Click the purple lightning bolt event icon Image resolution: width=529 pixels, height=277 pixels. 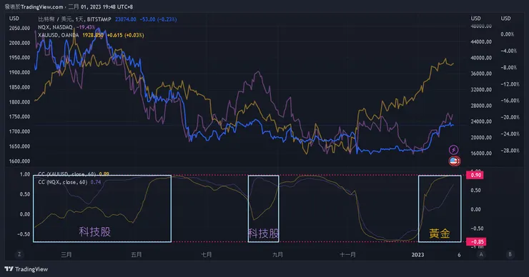454,150
